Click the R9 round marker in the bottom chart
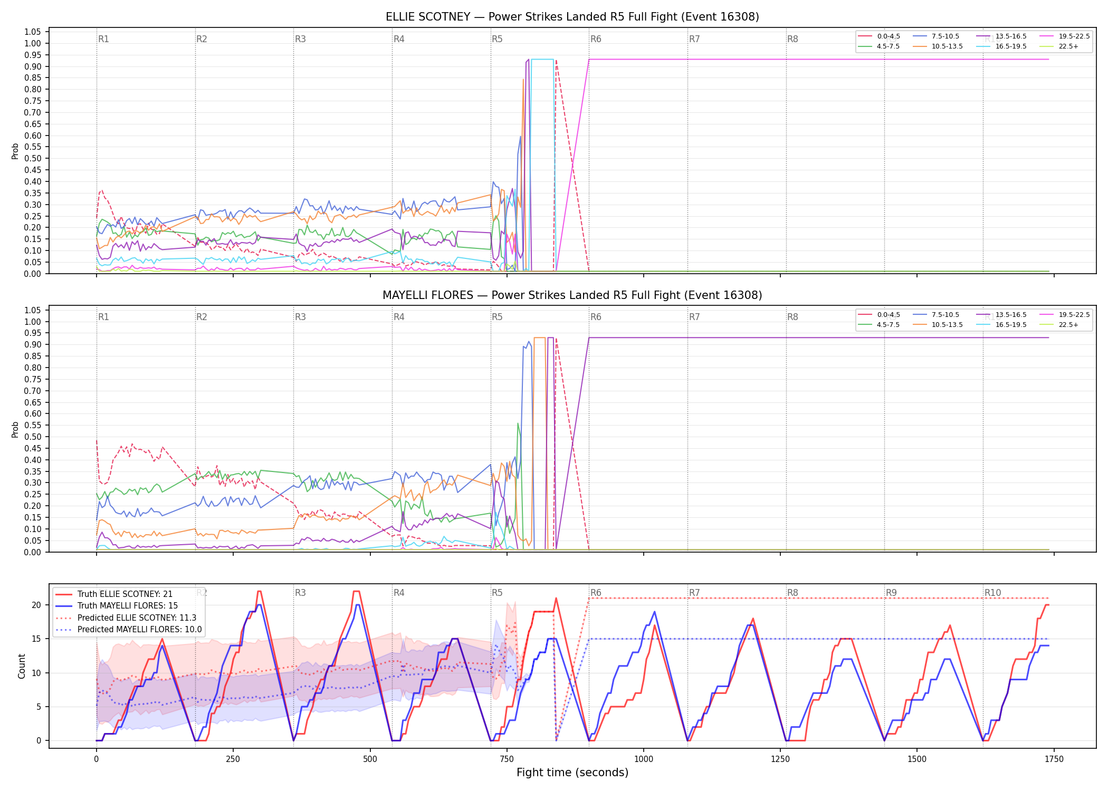Image resolution: width=1108 pixels, height=791 pixels. tap(891, 593)
